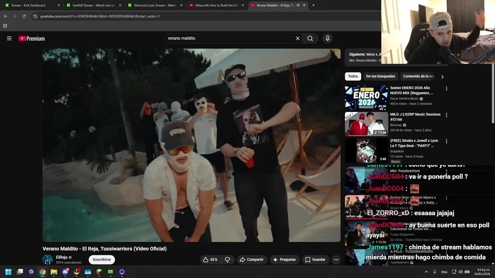Show hidden system tray icons
Image resolution: width=495 pixels, height=278 pixels.
click(x=426, y=272)
